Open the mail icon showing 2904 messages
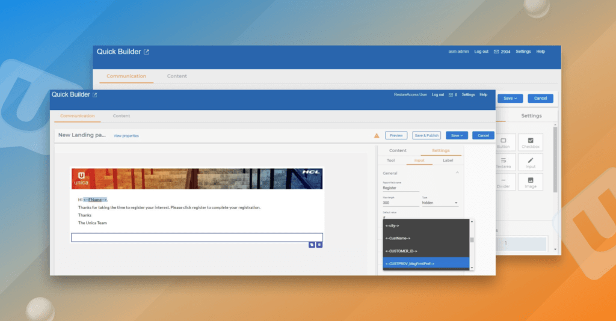616x321 pixels. coord(496,52)
